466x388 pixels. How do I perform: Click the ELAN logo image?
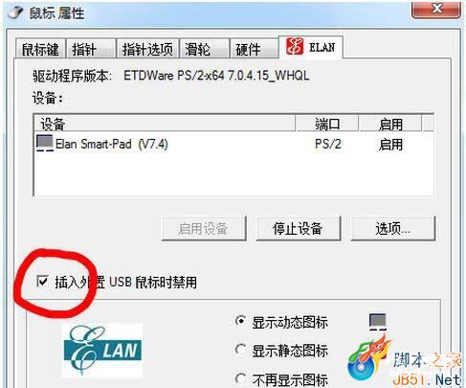(x=102, y=351)
